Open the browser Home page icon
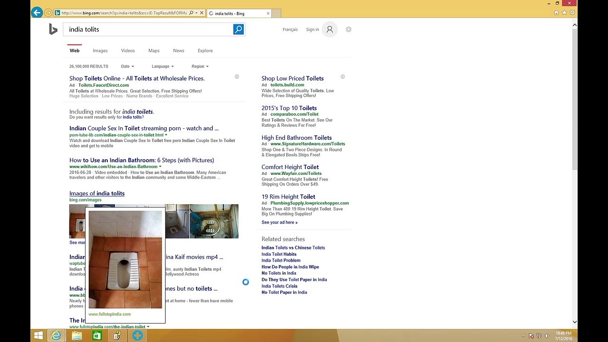Viewport: 608px width, 342px height. (556, 13)
